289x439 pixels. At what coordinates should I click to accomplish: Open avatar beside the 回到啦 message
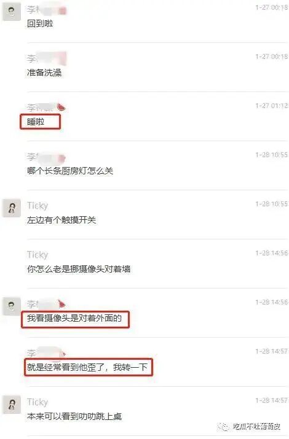point(12,12)
